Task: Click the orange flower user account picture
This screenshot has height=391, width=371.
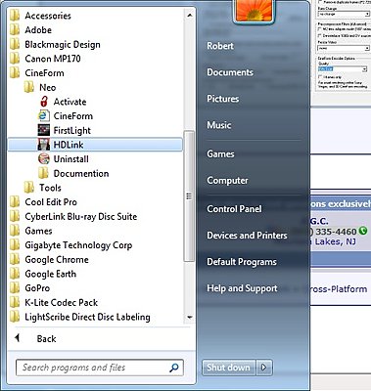Action: coord(254,11)
